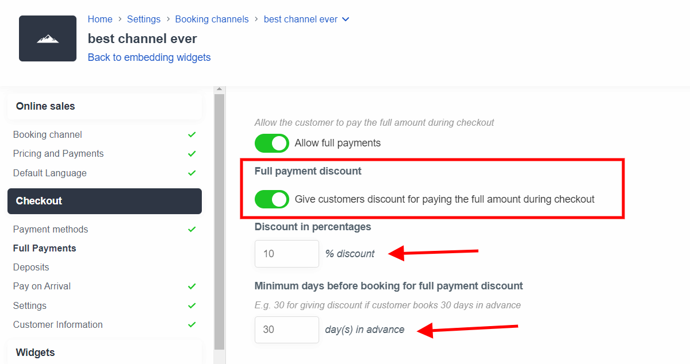This screenshot has width=690, height=364.
Task: Go back to embedding widgets link
Action: 149,57
